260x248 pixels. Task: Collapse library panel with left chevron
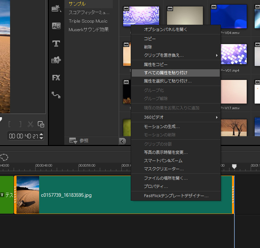tap(123, 141)
